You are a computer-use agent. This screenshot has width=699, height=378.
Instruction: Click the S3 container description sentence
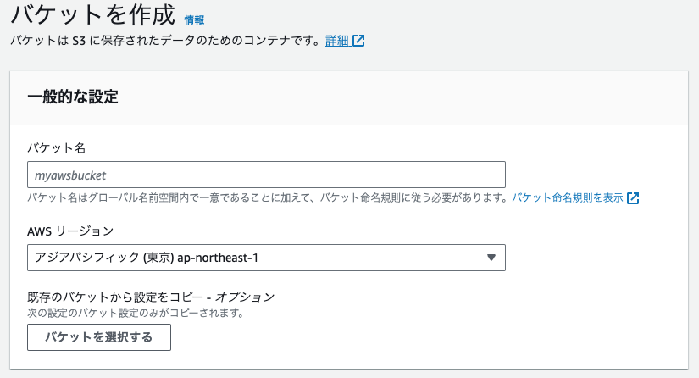[x=165, y=41]
